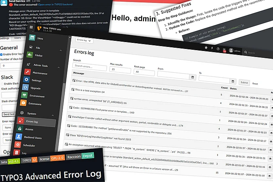Click the Upgrade module icon

pyautogui.click(x=26, y=88)
